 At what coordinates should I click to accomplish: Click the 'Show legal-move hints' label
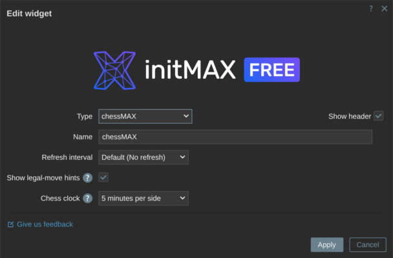coord(43,178)
